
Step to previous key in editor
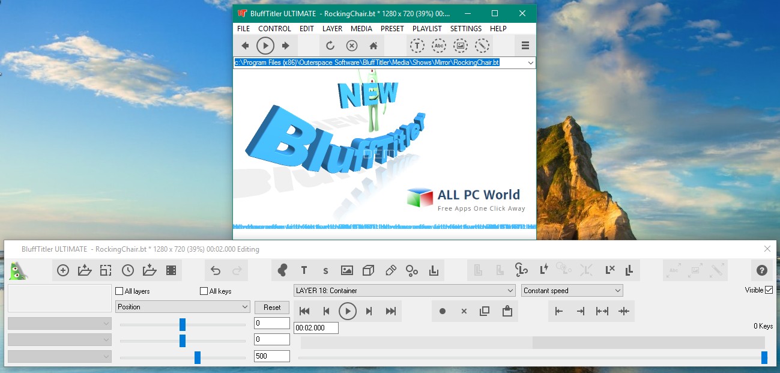(x=326, y=311)
